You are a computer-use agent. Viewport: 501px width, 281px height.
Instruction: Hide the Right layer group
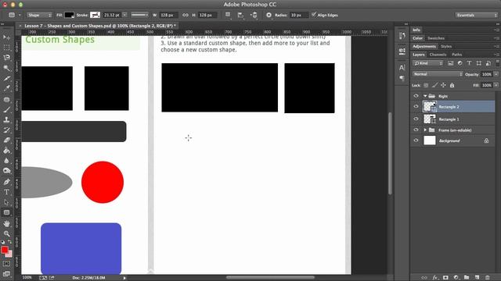pos(416,96)
